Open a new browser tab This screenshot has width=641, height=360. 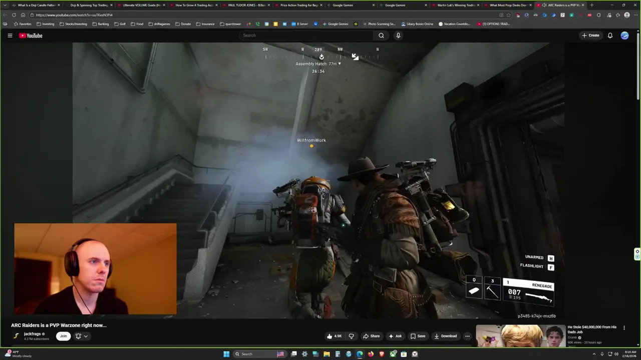point(592,5)
